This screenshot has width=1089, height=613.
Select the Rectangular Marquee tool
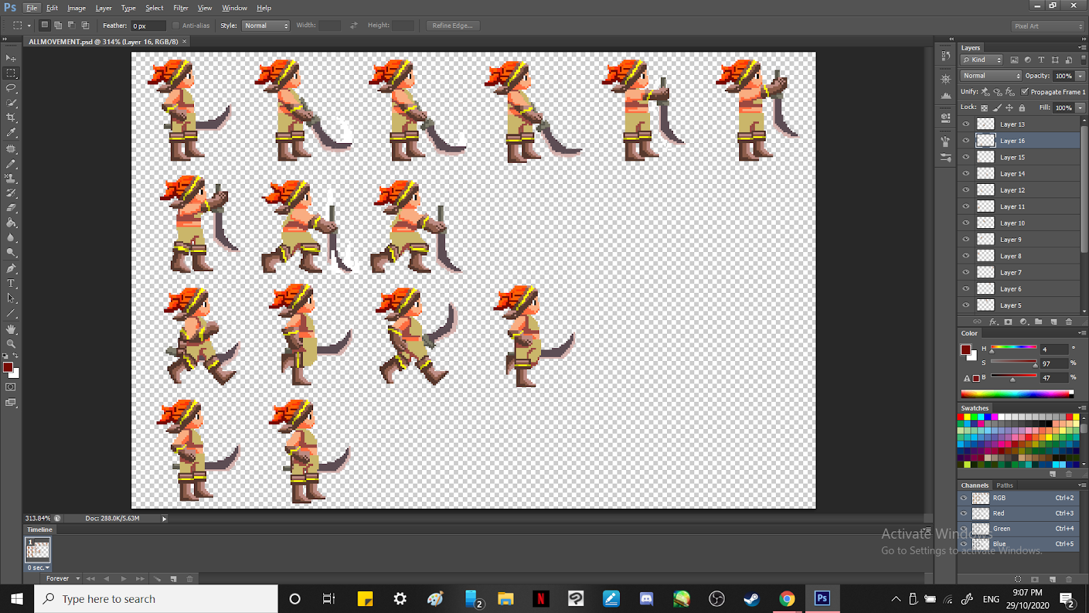(x=11, y=73)
